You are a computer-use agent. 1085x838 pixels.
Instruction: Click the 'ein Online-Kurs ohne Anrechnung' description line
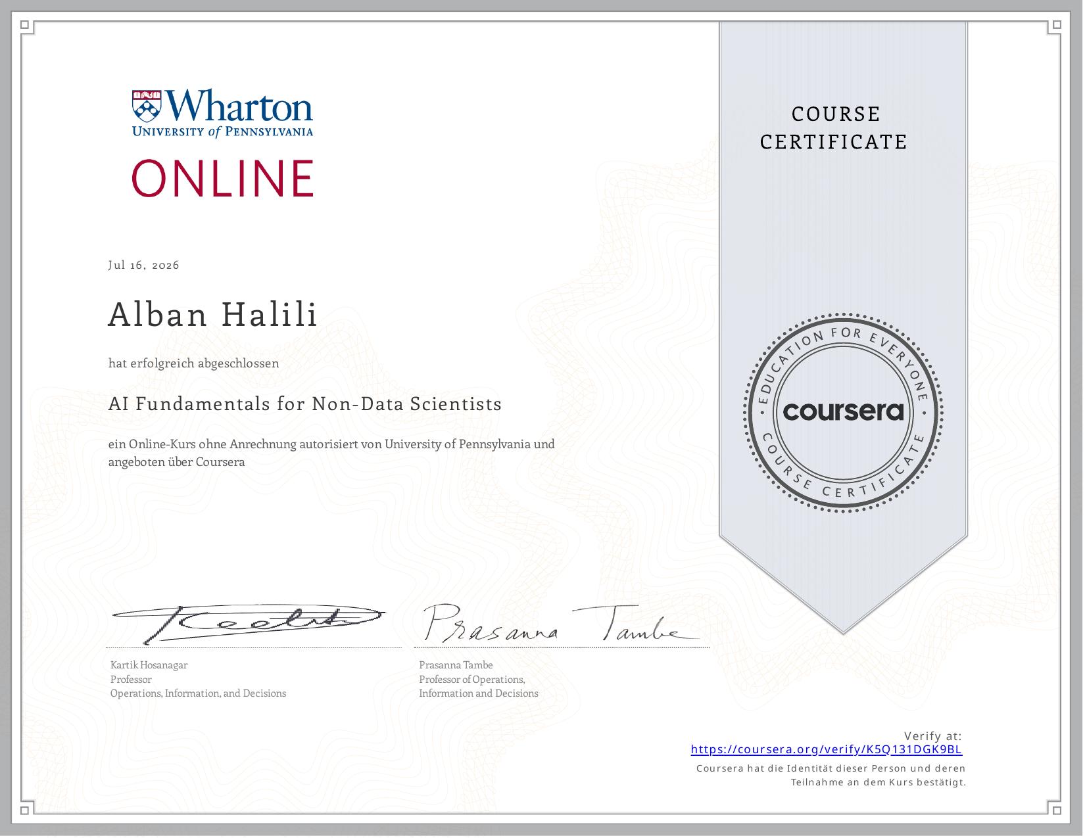[x=331, y=444]
